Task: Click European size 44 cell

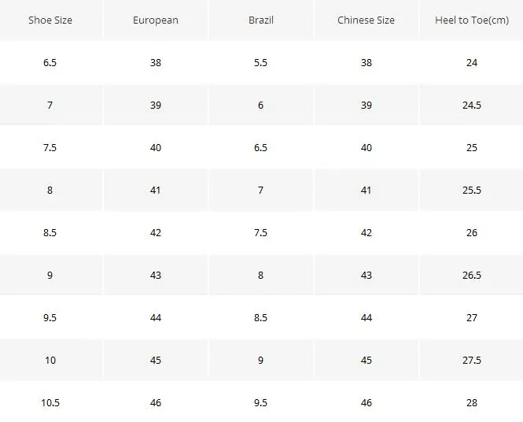Action: [156, 317]
